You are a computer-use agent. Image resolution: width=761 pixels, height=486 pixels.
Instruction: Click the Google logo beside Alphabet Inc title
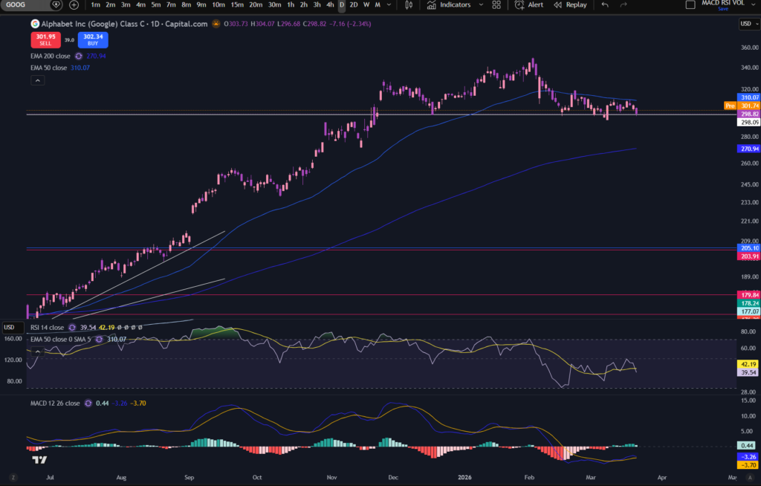tap(35, 24)
